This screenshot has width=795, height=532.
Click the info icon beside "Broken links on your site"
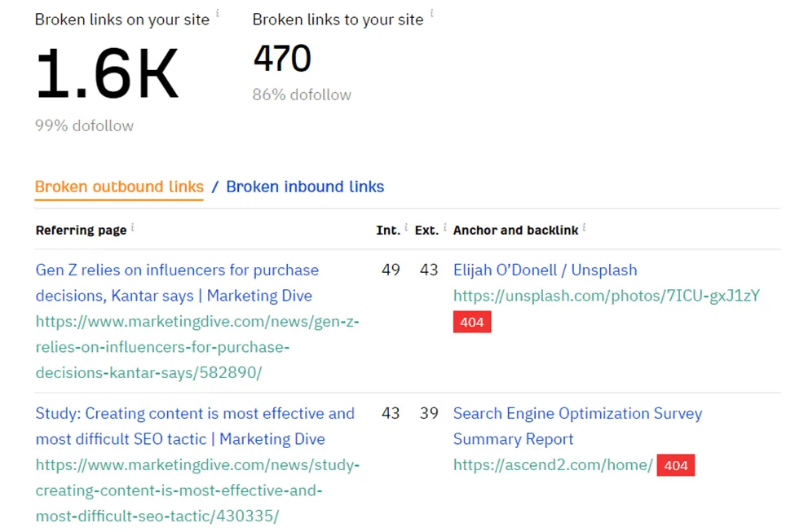tap(216, 13)
